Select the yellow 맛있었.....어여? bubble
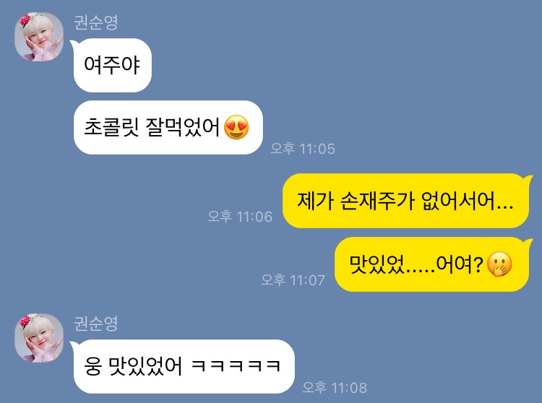Screen dimensions: 542x403 coord(433,264)
